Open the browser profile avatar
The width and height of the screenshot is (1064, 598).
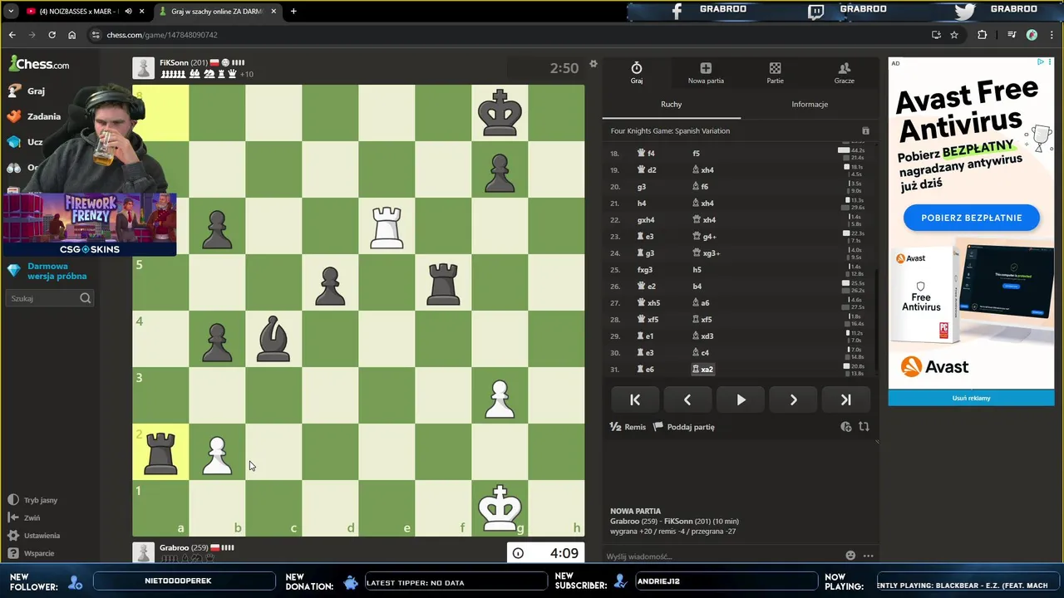pyautogui.click(x=1032, y=35)
